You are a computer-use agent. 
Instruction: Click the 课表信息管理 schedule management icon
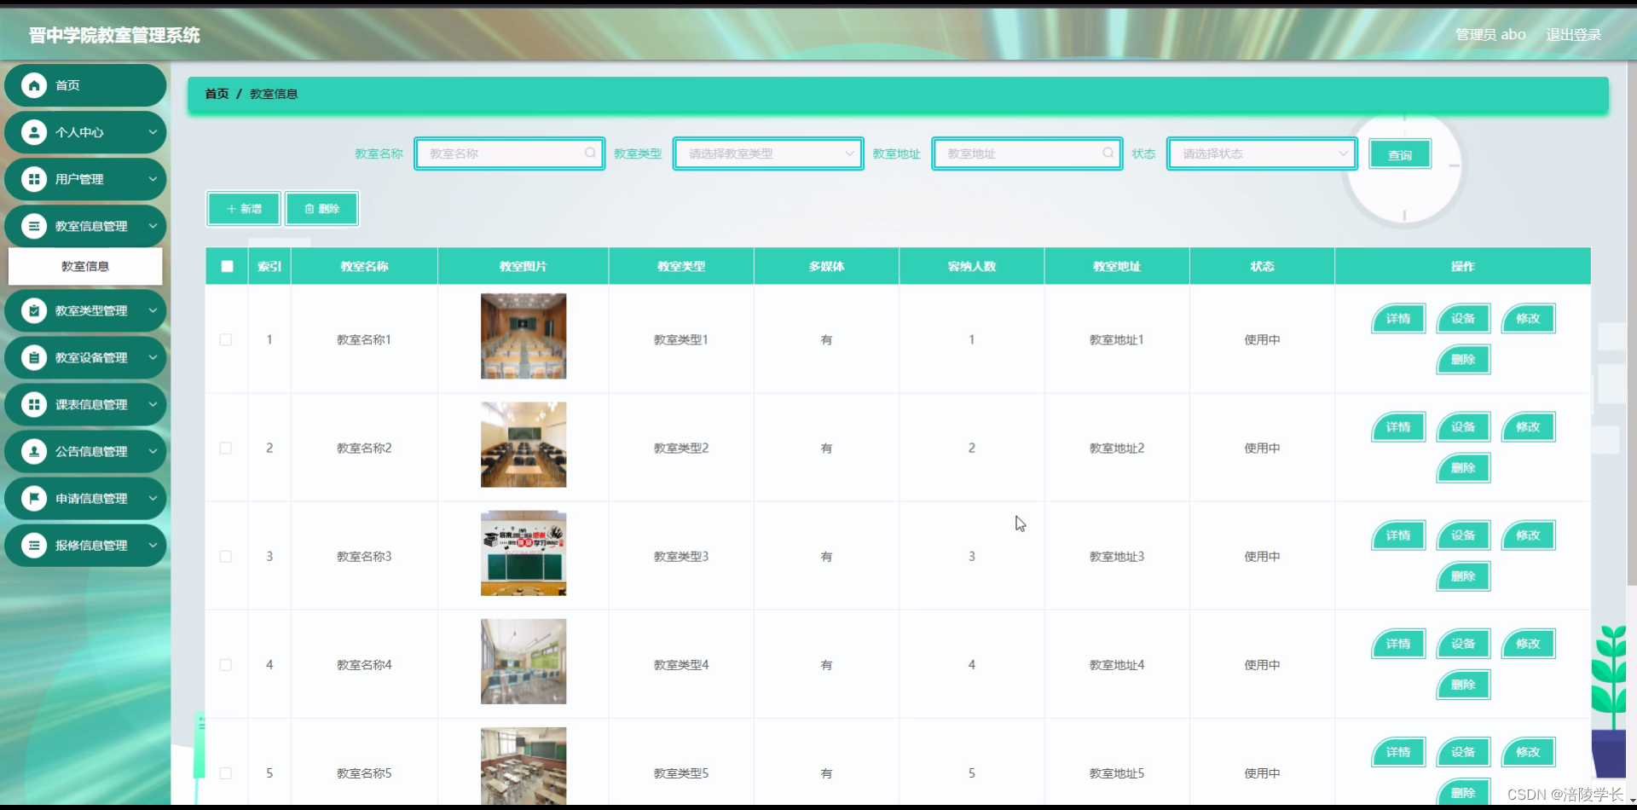[x=33, y=404]
